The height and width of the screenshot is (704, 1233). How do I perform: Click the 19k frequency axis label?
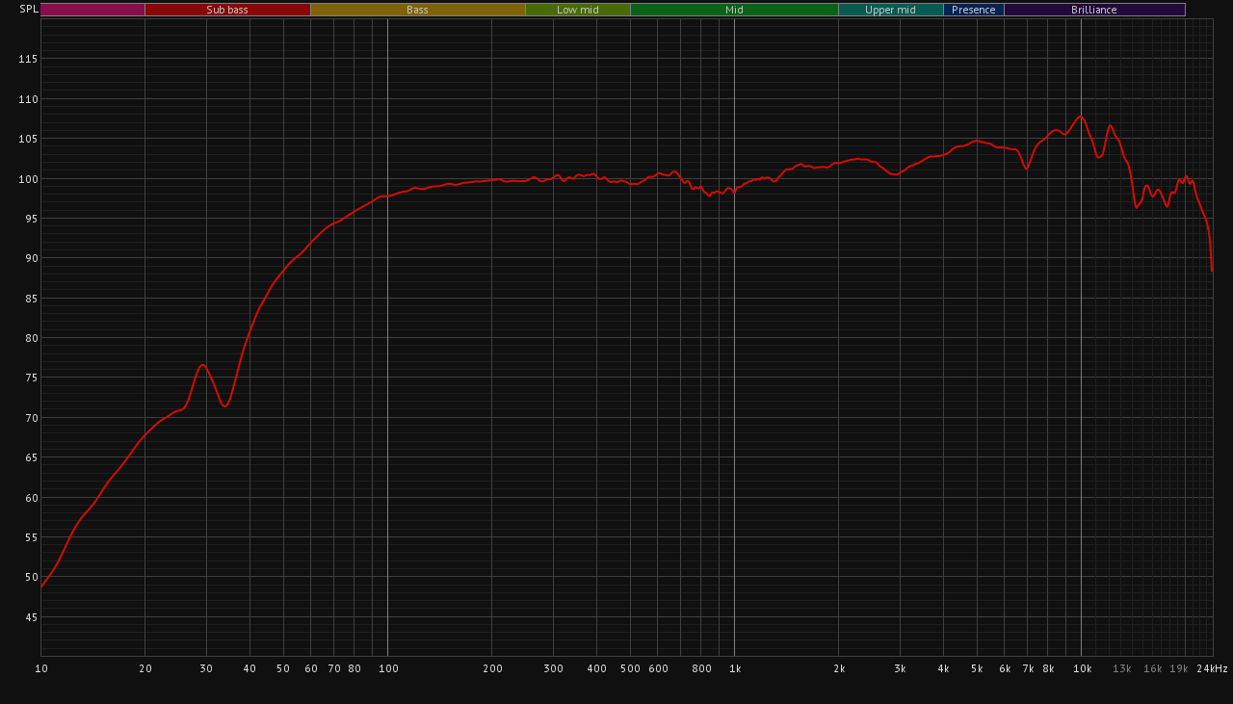click(1178, 668)
